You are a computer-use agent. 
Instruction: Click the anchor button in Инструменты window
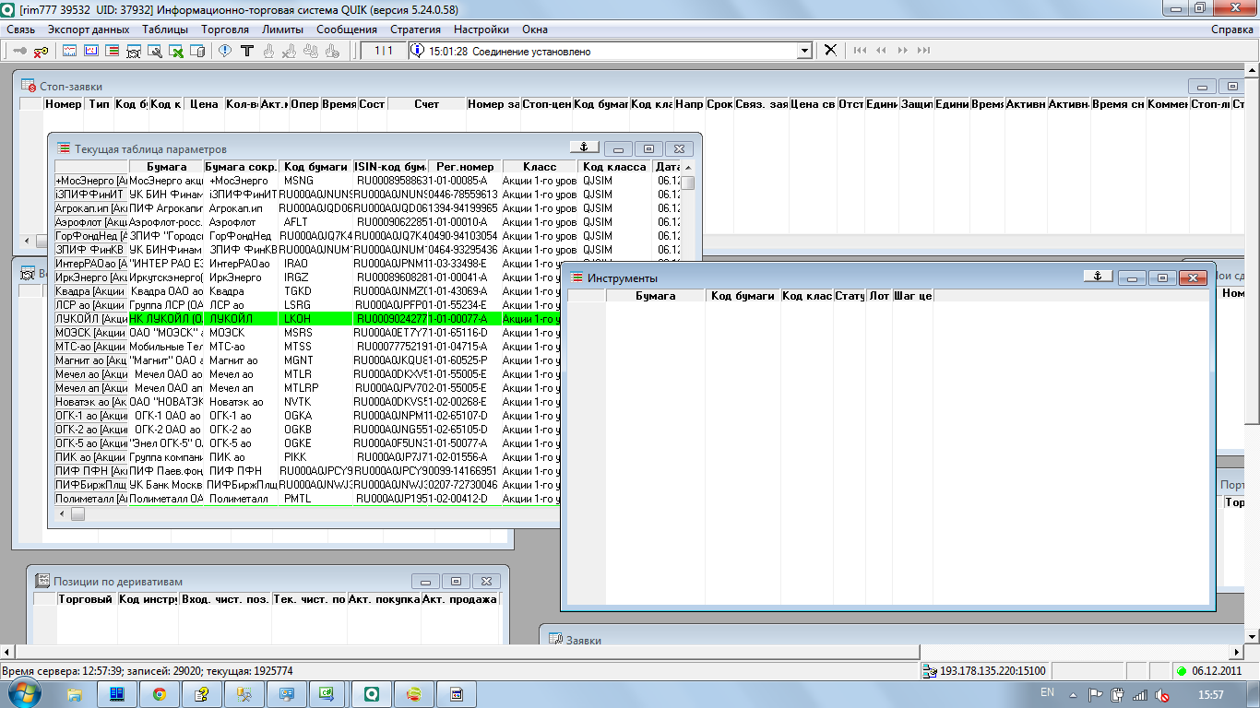tap(1098, 277)
